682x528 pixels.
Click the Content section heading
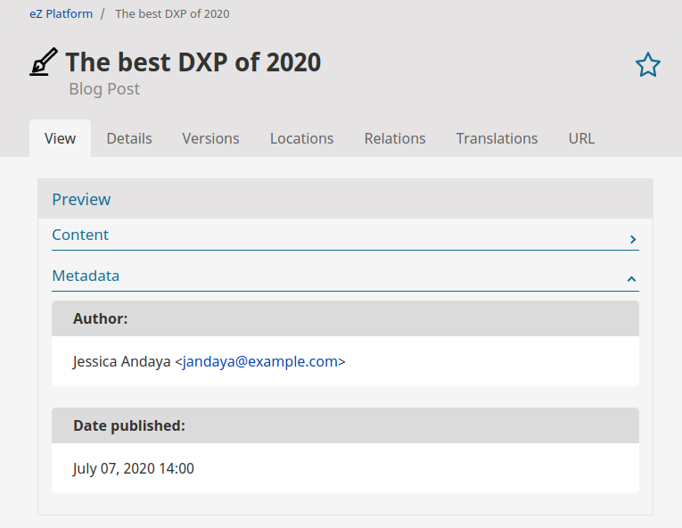[x=80, y=235]
